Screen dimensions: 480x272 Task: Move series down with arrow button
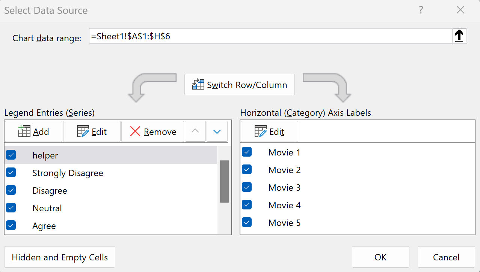(x=217, y=132)
